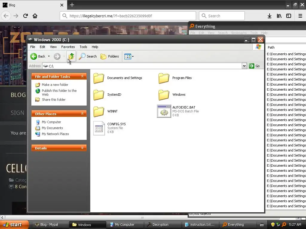The height and width of the screenshot is (229, 306).
Task: Open the Tools menu in Explorer
Action: click(x=83, y=47)
